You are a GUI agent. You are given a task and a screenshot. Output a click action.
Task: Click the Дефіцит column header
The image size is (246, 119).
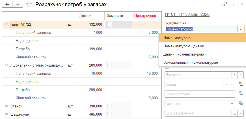click(x=91, y=16)
